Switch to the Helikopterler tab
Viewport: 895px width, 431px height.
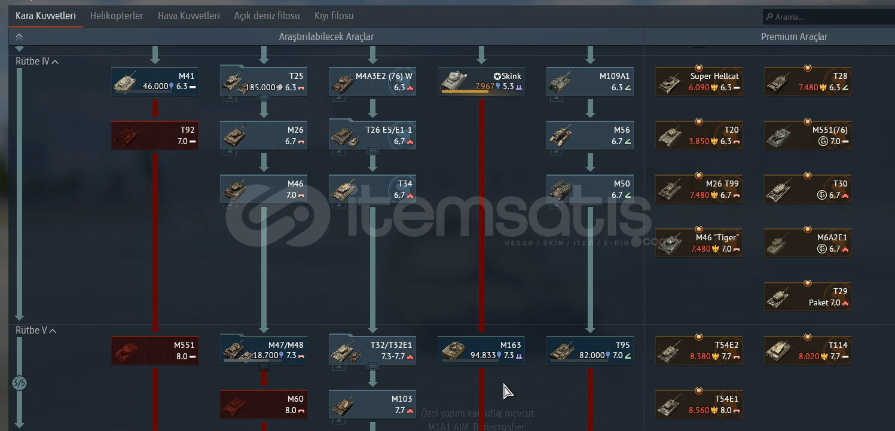pyautogui.click(x=117, y=16)
